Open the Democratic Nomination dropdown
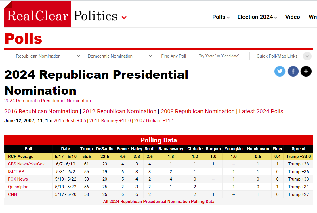The width and height of the screenshot is (317, 213). coord(120,56)
